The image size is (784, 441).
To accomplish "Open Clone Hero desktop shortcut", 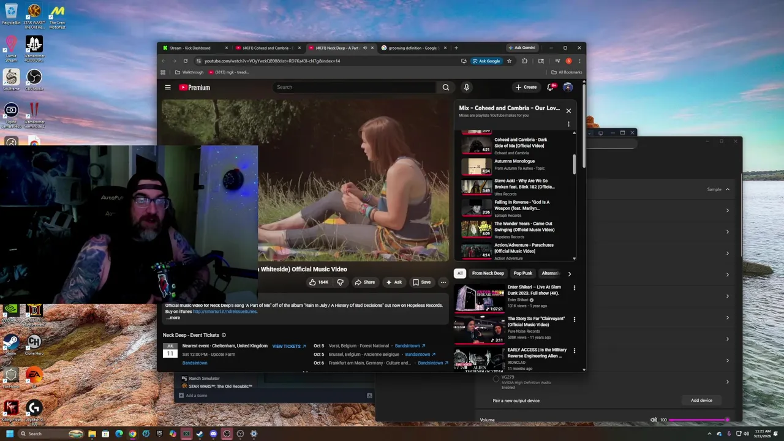I will [34, 344].
